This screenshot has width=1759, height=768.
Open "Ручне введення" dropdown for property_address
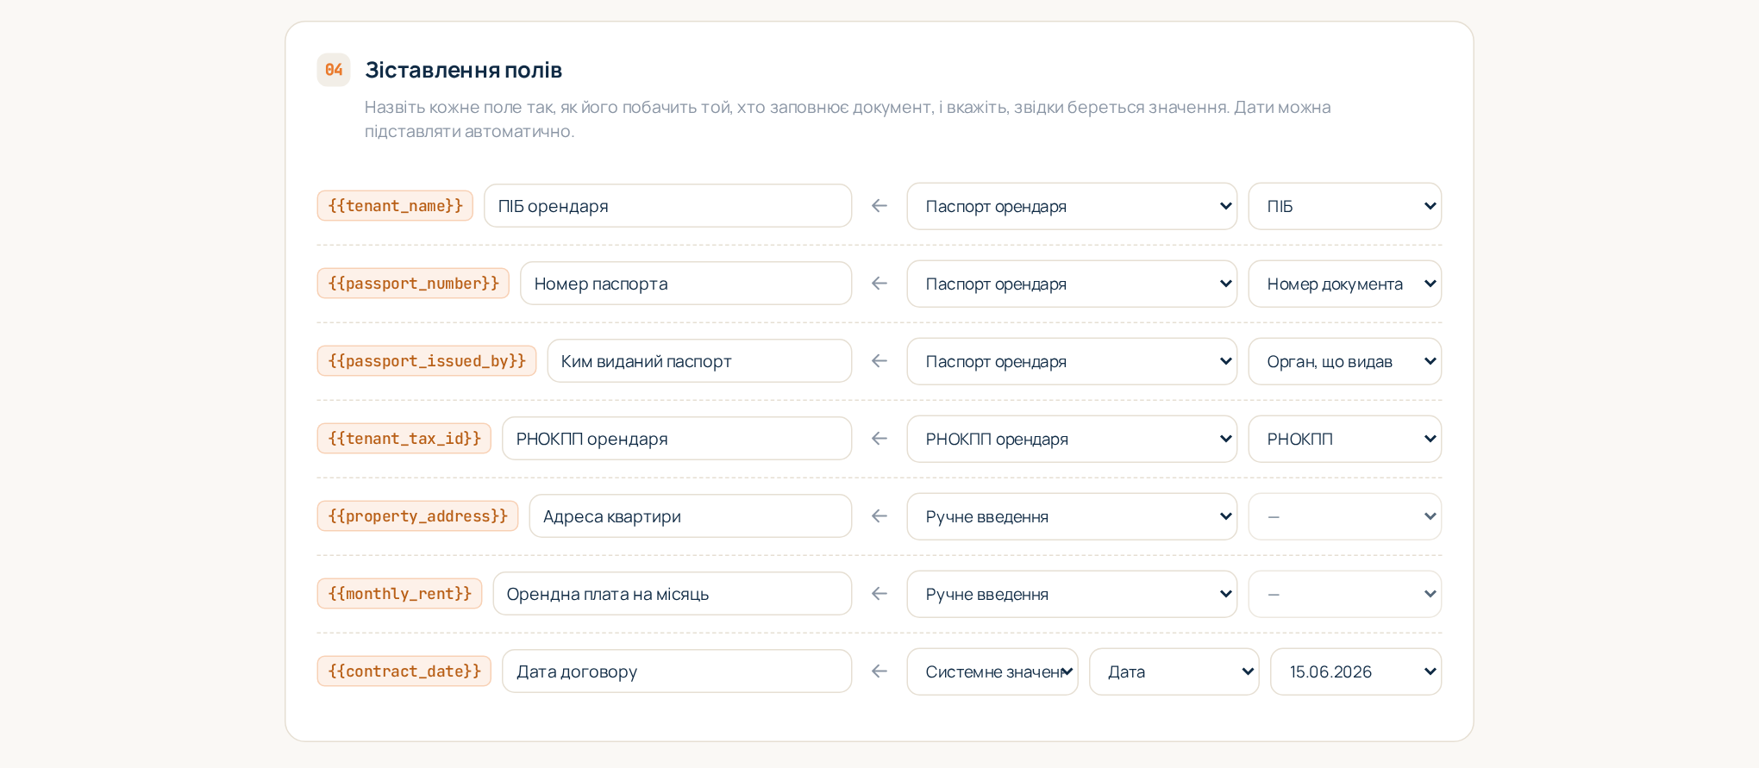(1072, 516)
